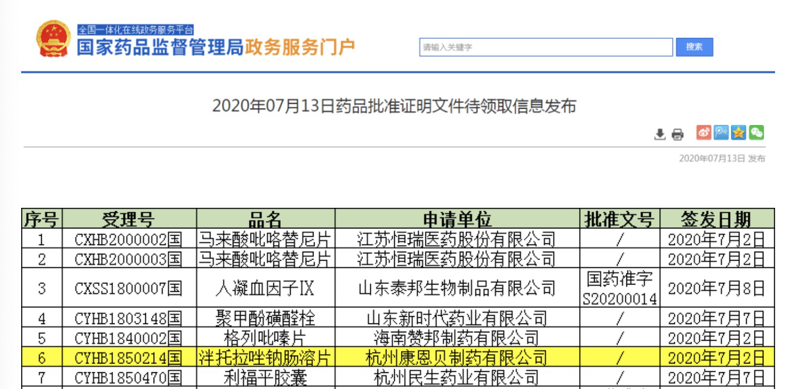This screenshot has width=794, height=389.
Task: Click date 2020年7月2日 in highlighted row 6
Action: pos(717,357)
